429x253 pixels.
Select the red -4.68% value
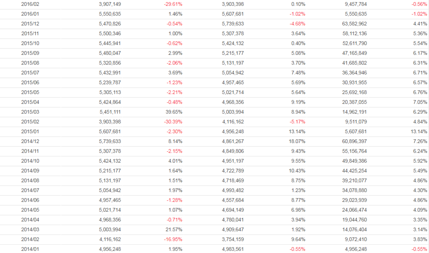point(296,23)
